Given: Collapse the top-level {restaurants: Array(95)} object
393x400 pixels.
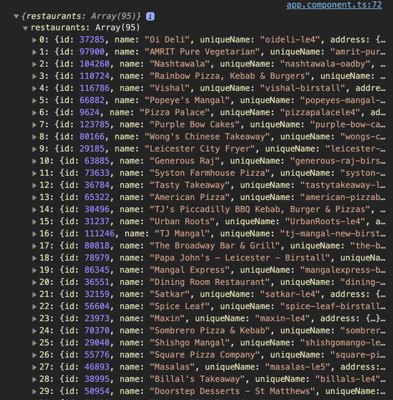Looking at the screenshot, I should [x=16, y=16].
